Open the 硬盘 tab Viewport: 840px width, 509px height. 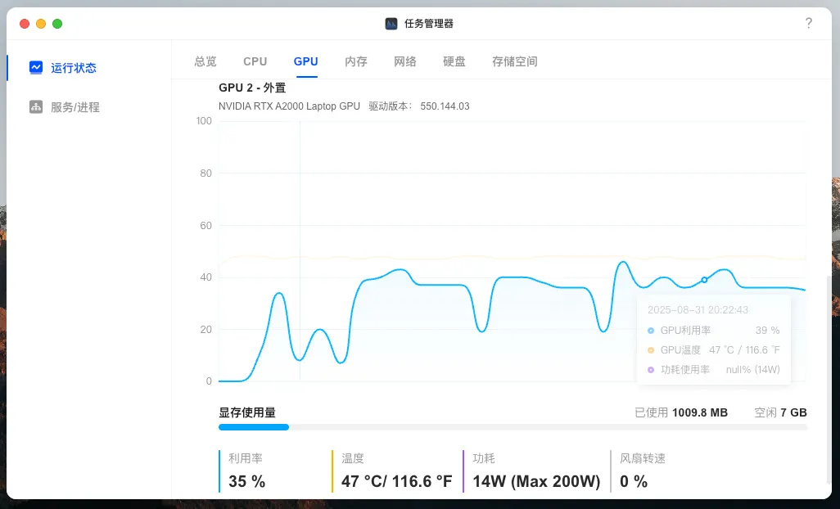(x=454, y=61)
